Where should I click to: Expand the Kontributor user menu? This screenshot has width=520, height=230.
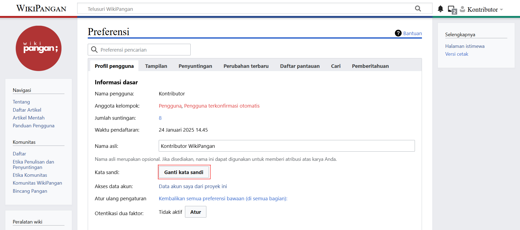click(x=485, y=9)
